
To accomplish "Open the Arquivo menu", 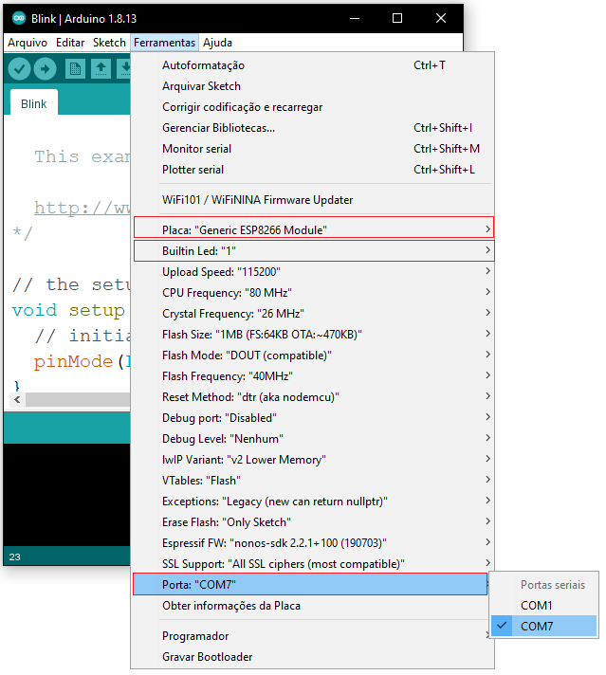I will tap(28, 43).
